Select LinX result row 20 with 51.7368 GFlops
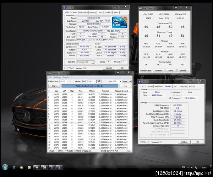This screenshot has width=213, height=177. pyautogui.click(x=88, y=148)
